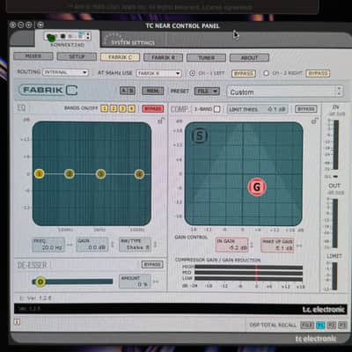
Task: Toggle EQ band 2 on/off button
Action: click(114, 108)
